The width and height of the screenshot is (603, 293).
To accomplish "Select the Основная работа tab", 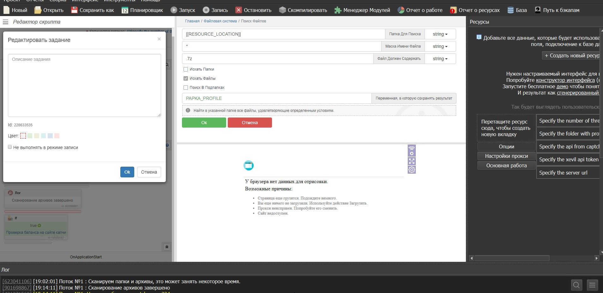I will click(506, 165).
